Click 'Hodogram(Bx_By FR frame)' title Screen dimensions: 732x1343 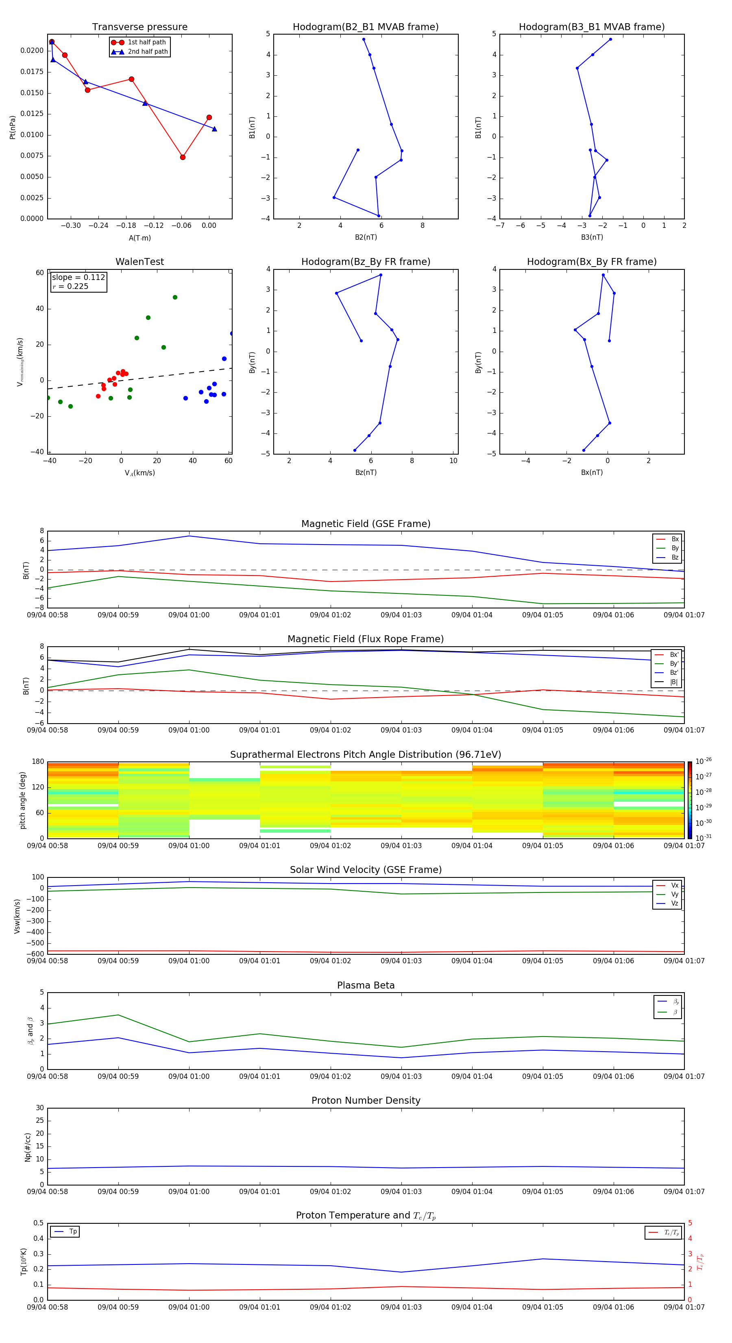click(x=592, y=262)
